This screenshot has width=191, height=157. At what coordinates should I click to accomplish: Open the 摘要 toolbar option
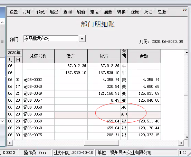click(108, 12)
